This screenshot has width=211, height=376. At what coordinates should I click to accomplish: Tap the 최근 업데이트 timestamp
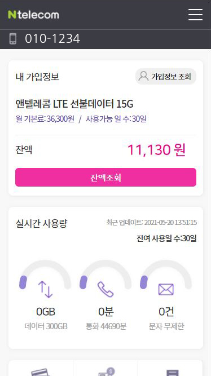click(x=151, y=223)
